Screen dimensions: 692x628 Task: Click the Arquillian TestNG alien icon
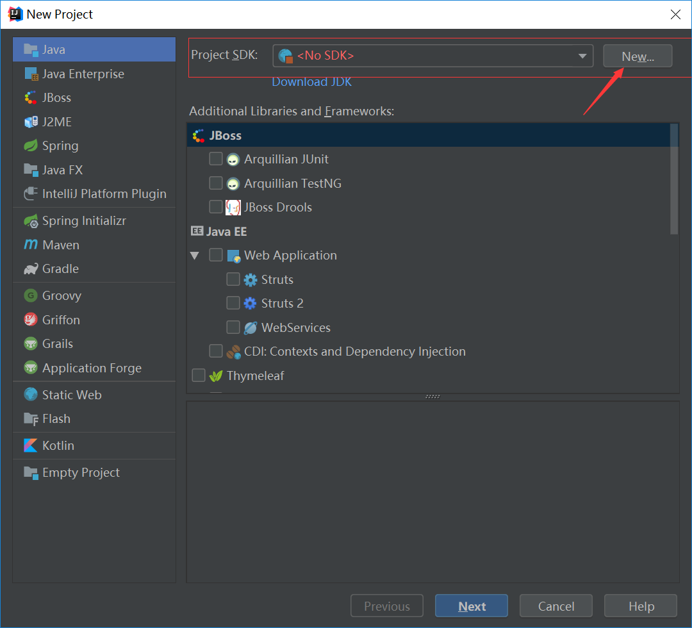pyautogui.click(x=233, y=183)
